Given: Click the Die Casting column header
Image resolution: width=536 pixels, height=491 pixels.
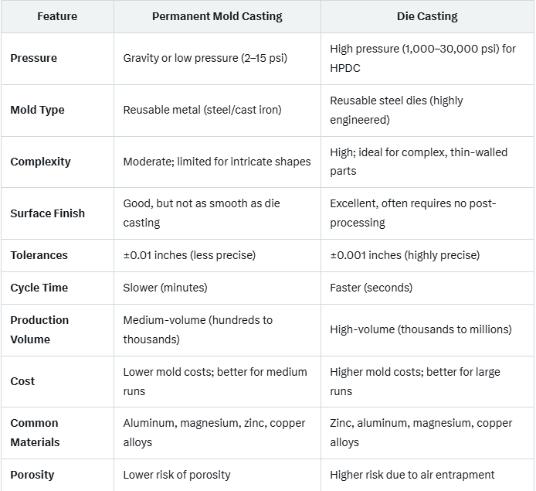Looking at the screenshot, I should [x=427, y=16].
